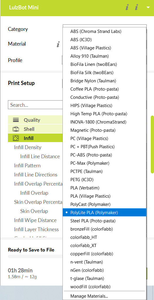Click the Infill Overlap sub-setting

coord(34,193)
